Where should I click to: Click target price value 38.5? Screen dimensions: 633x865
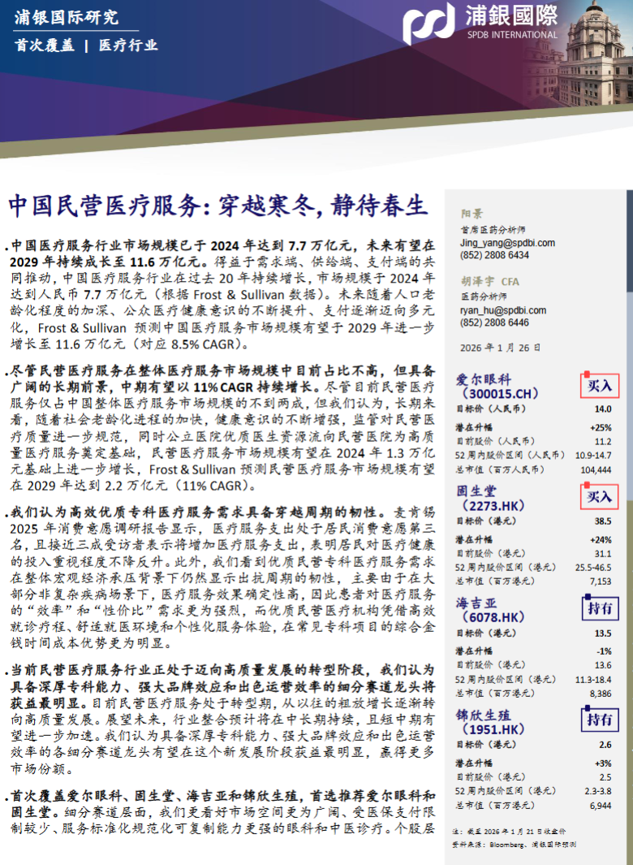(603, 521)
